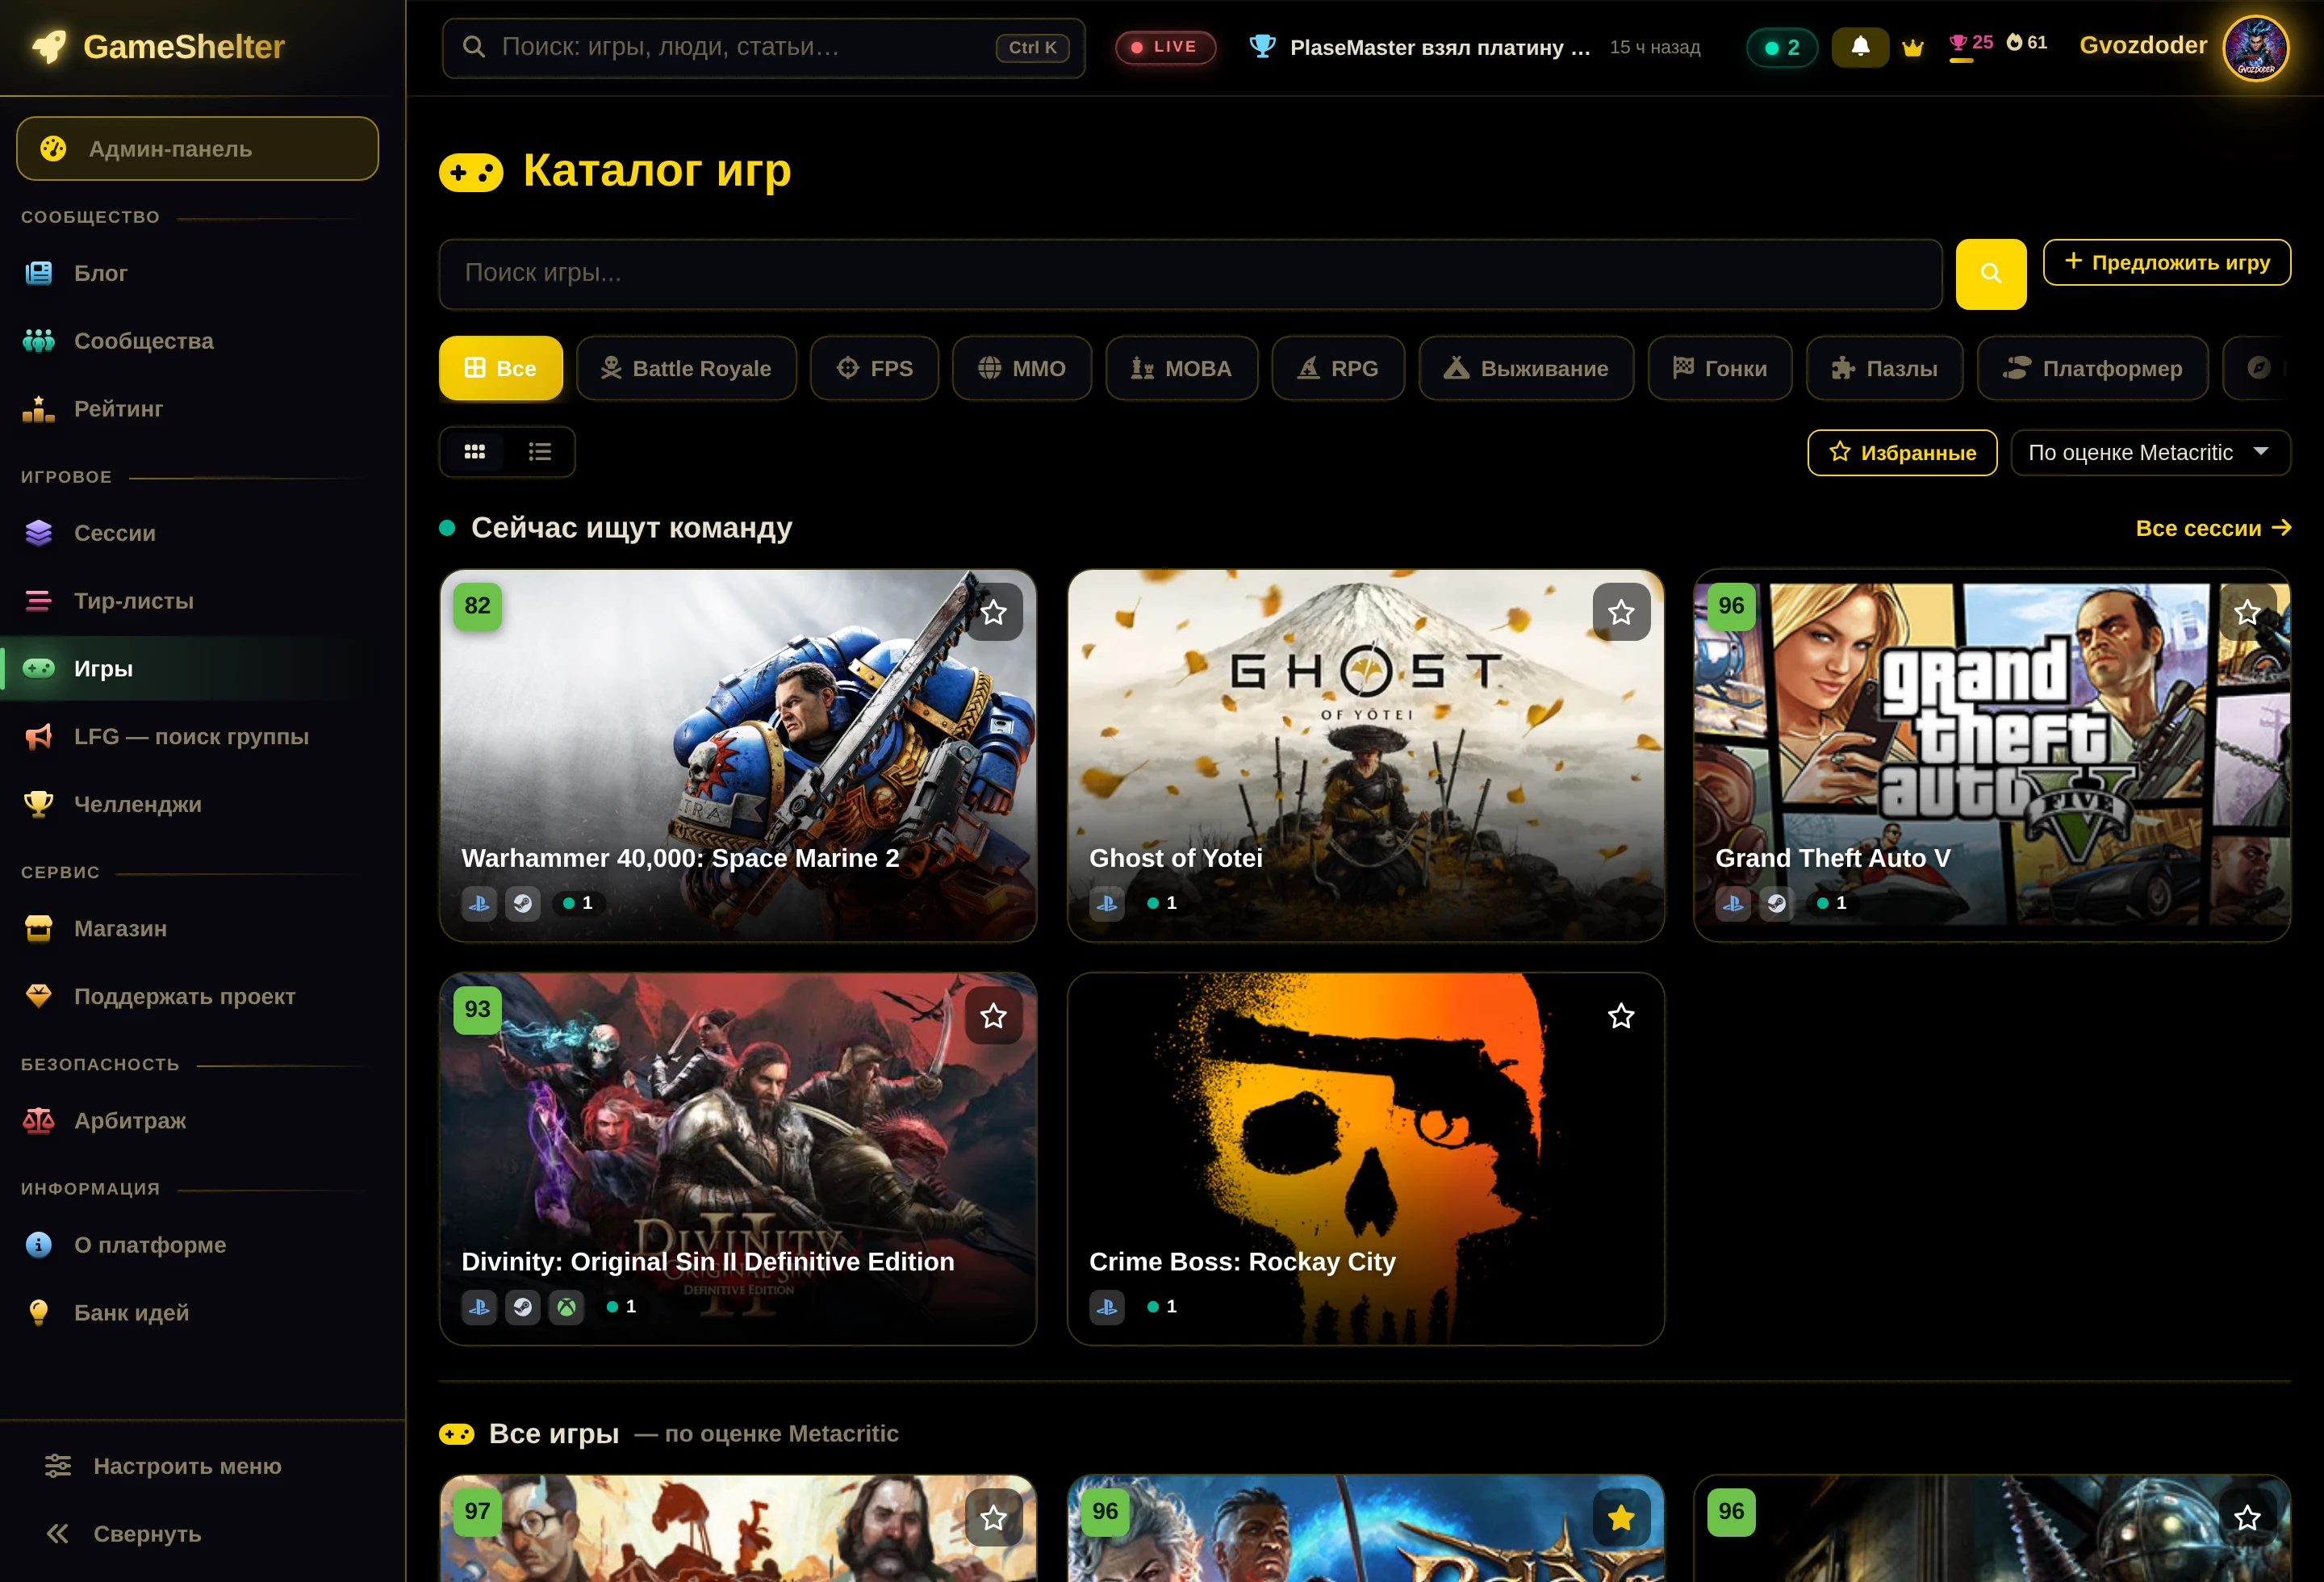Click the LIVE badge
2324x1582 pixels.
click(x=1165, y=47)
